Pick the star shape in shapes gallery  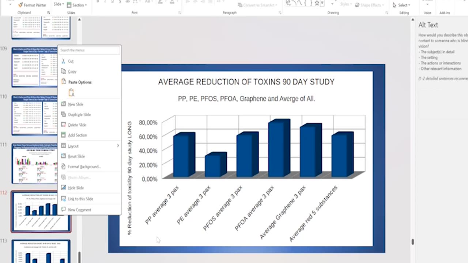[317, 3]
